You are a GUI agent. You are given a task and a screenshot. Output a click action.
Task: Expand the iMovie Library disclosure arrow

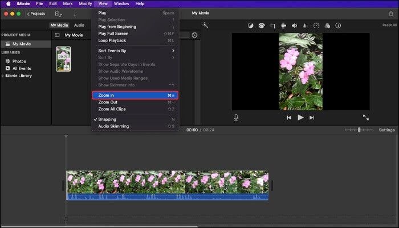3,76
